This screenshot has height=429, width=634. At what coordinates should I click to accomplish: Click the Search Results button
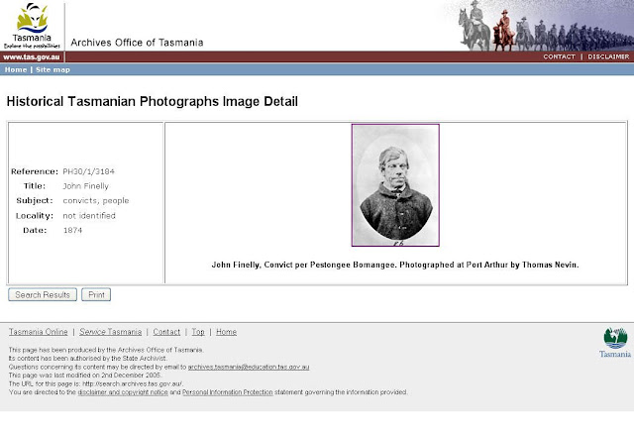(x=43, y=295)
